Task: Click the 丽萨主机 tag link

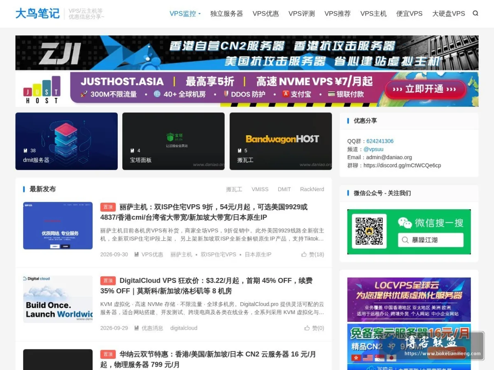Action: point(181,254)
